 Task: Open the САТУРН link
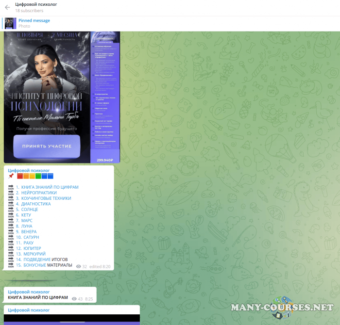(x=31, y=237)
